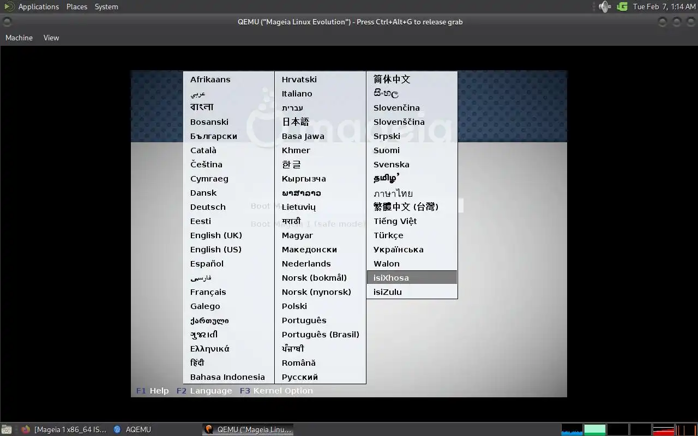This screenshot has height=436, width=698.
Task: Select highlighted isiXhosa language
Action: pyautogui.click(x=412, y=278)
